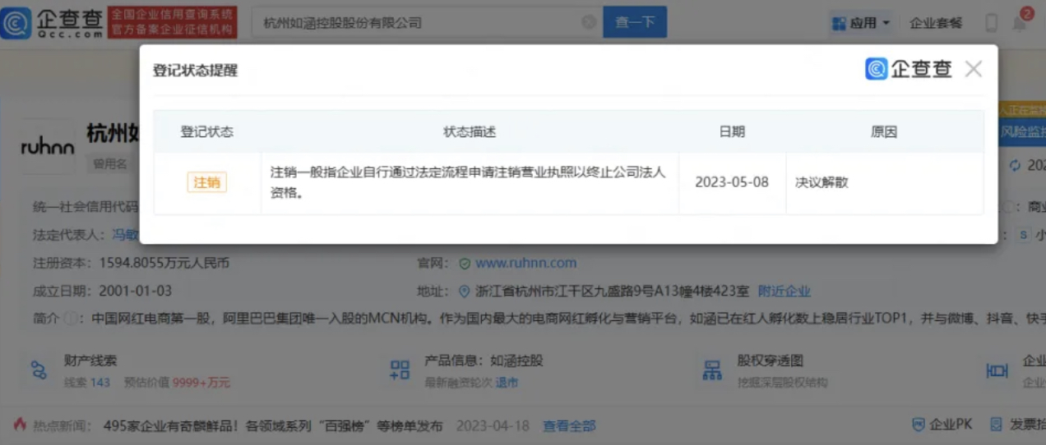Open the 495家企业有奇麟鲜品 news headline
The width and height of the screenshot is (1046, 445).
pos(273,426)
